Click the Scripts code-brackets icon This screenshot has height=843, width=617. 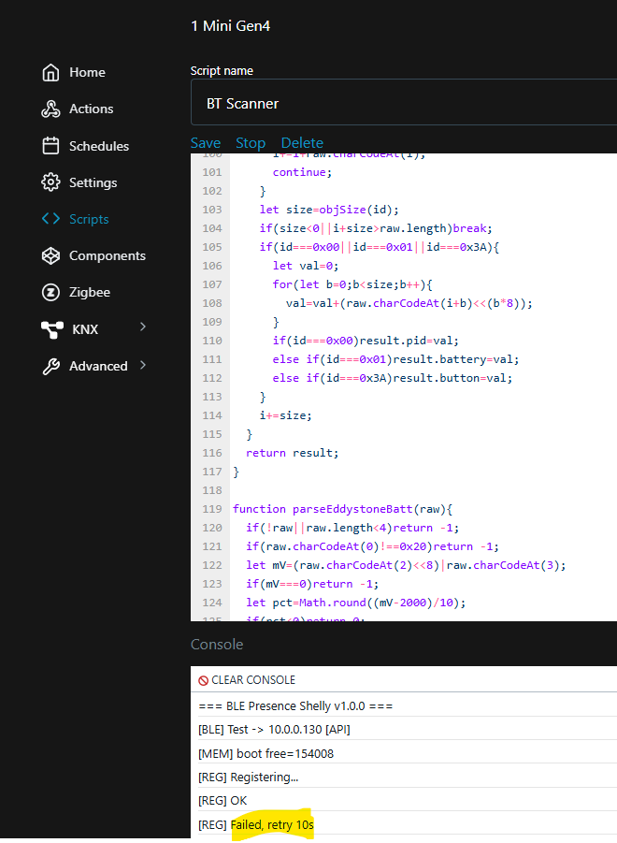click(50, 219)
